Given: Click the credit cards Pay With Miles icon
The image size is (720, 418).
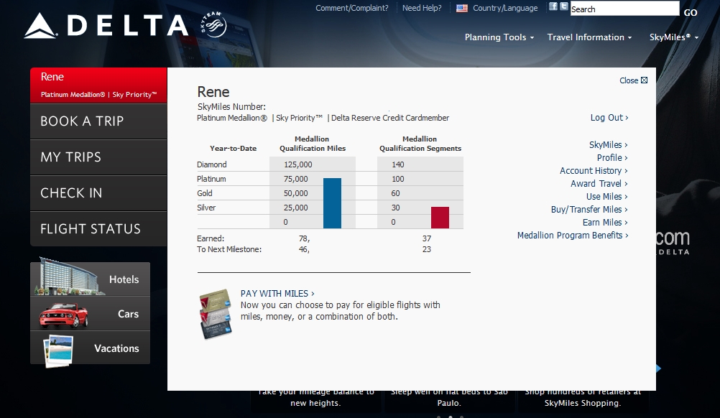Looking at the screenshot, I should point(216,312).
